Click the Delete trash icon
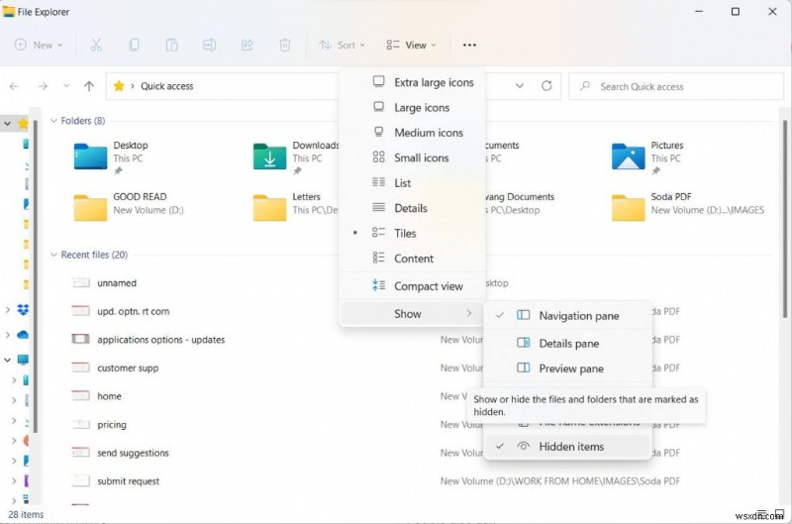Image resolution: width=792 pixels, height=524 pixels. [285, 45]
